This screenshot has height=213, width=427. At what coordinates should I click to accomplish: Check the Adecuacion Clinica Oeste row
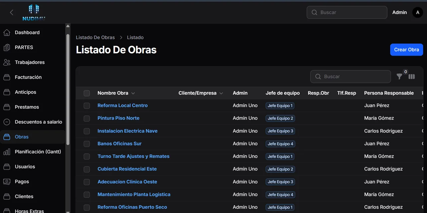87,182
